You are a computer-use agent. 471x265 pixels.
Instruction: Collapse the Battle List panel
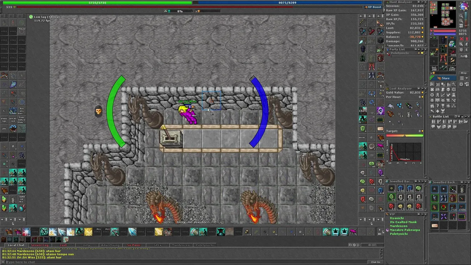pyautogui.click(x=465, y=116)
